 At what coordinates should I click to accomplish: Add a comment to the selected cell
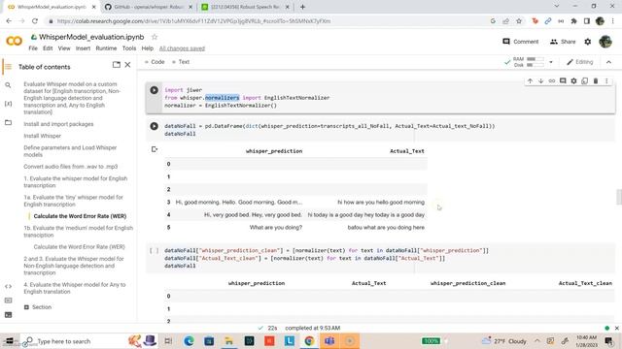coord(563,81)
